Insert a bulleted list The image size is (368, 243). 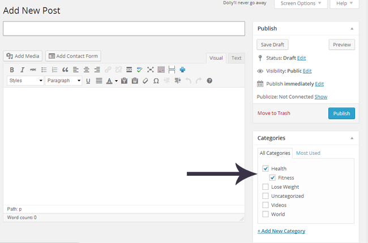point(44,70)
